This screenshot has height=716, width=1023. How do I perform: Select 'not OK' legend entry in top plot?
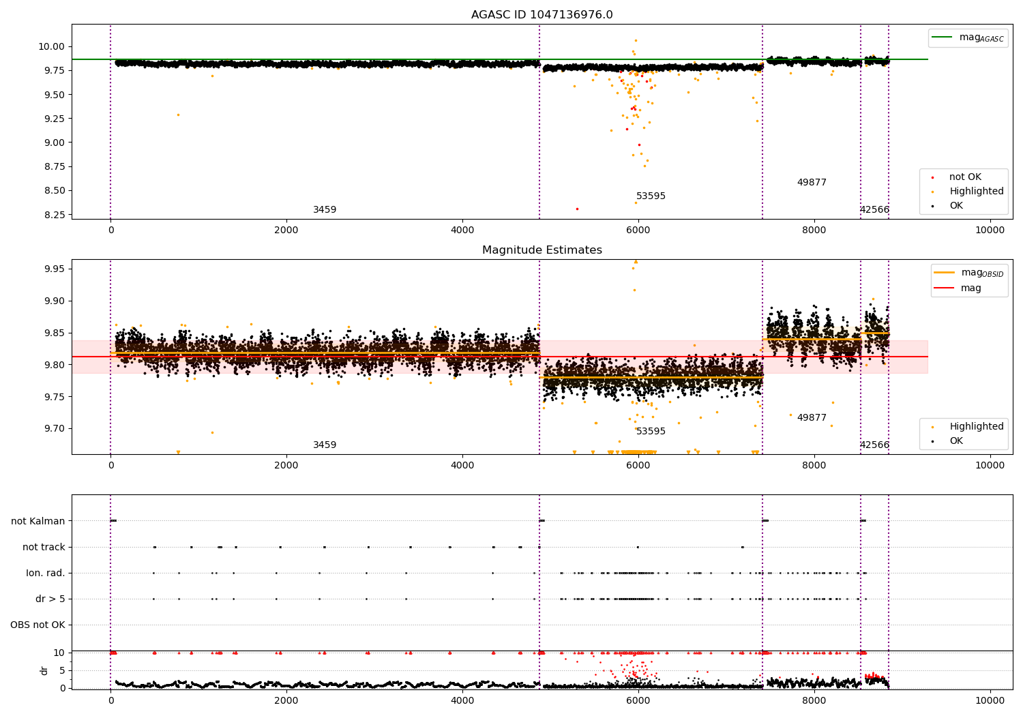tap(965, 177)
